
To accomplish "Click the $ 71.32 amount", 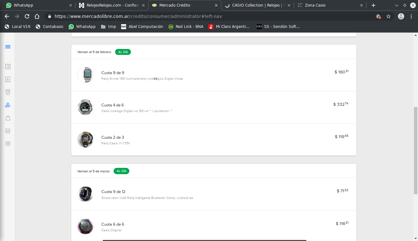I will (343, 191).
